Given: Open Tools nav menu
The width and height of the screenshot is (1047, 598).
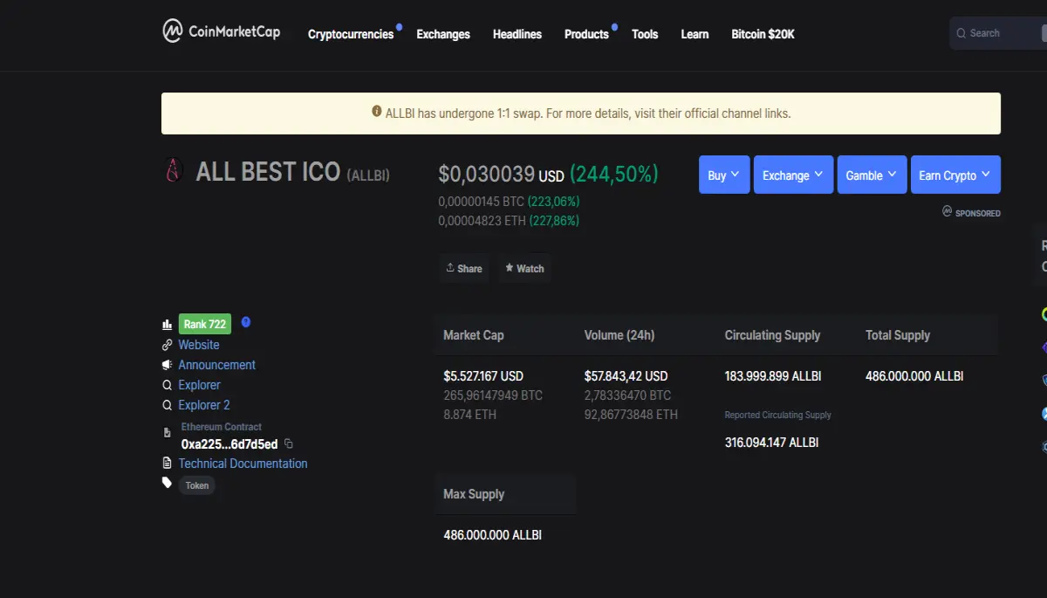Looking at the screenshot, I should (645, 34).
